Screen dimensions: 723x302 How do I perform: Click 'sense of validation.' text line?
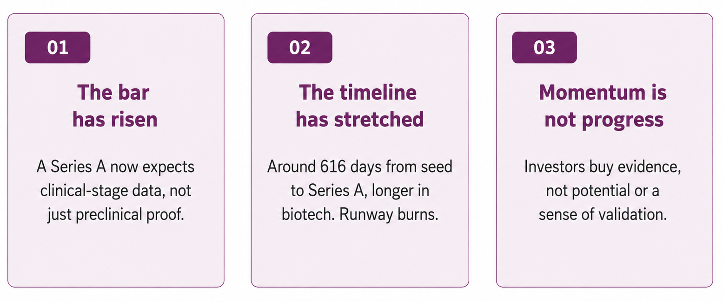pos(603,216)
